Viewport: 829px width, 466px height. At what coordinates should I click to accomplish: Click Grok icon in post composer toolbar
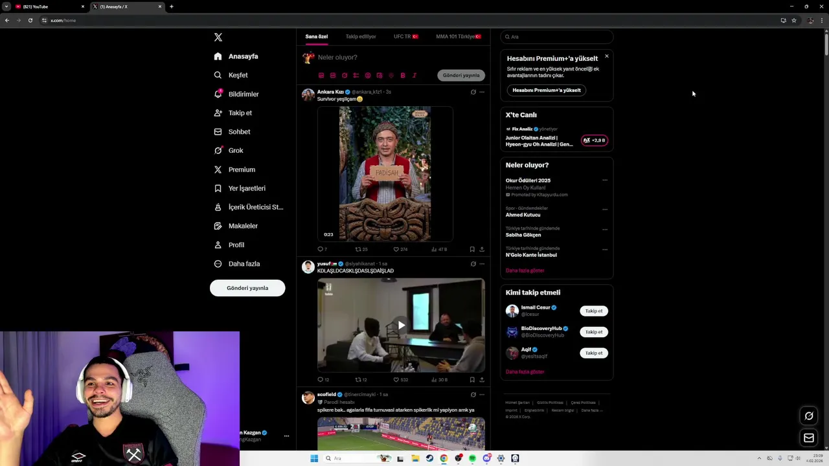tap(345, 76)
